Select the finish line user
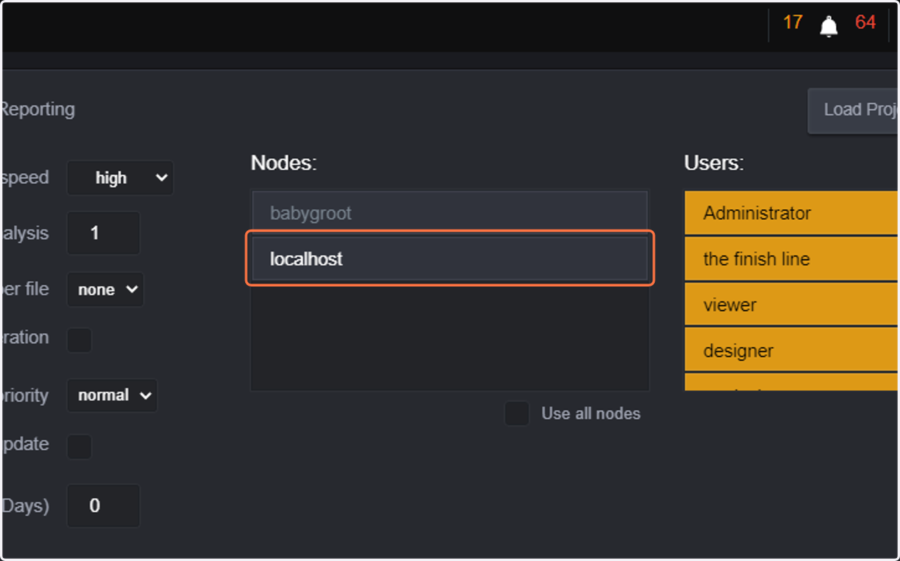The width and height of the screenshot is (900, 561). 792,259
